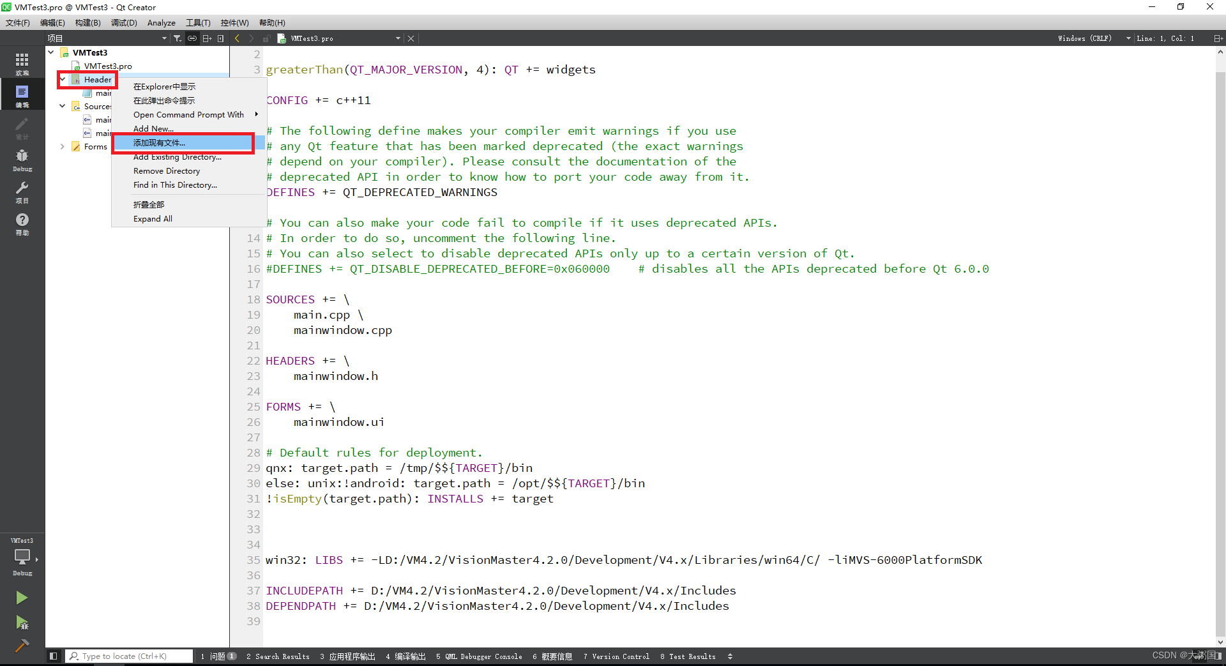Split the editor with top-right icon
The image size is (1226, 666).
point(1218,38)
